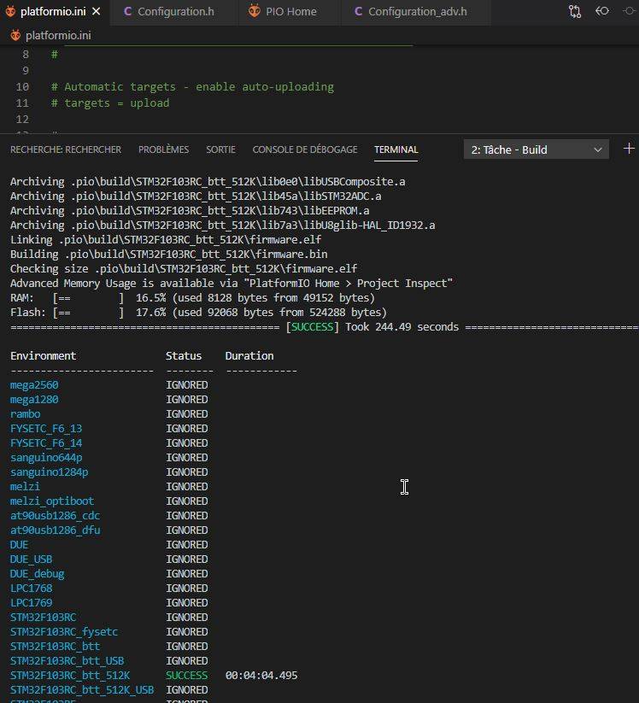The width and height of the screenshot is (639, 703).
Task: Open the PROBLÈMES panel tab
Action: (163, 149)
